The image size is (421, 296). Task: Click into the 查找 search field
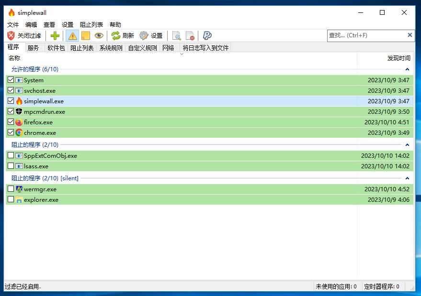tap(366, 35)
